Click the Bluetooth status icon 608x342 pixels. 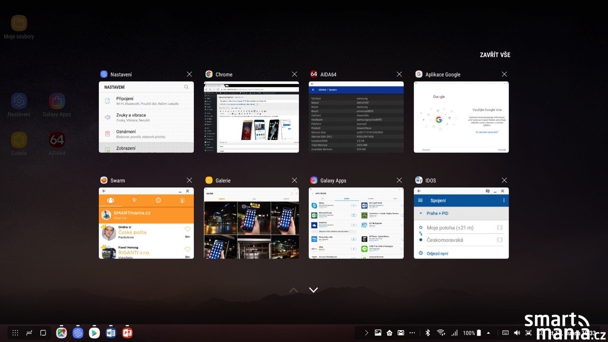427,333
